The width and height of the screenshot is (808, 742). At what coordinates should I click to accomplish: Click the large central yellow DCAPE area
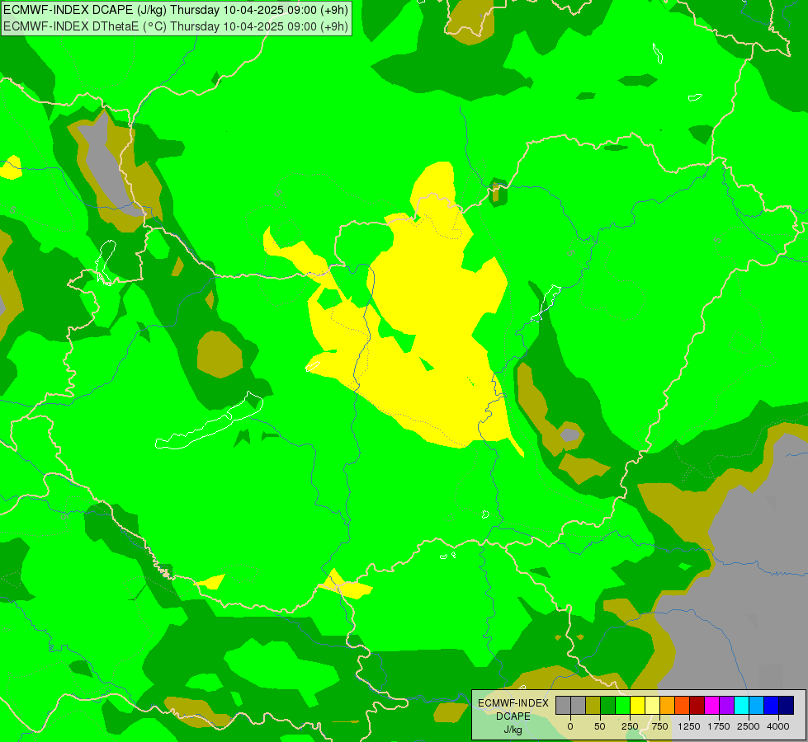tap(432, 309)
